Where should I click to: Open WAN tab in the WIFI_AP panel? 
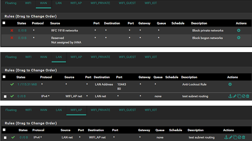pyautogui.click(x=43, y=110)
